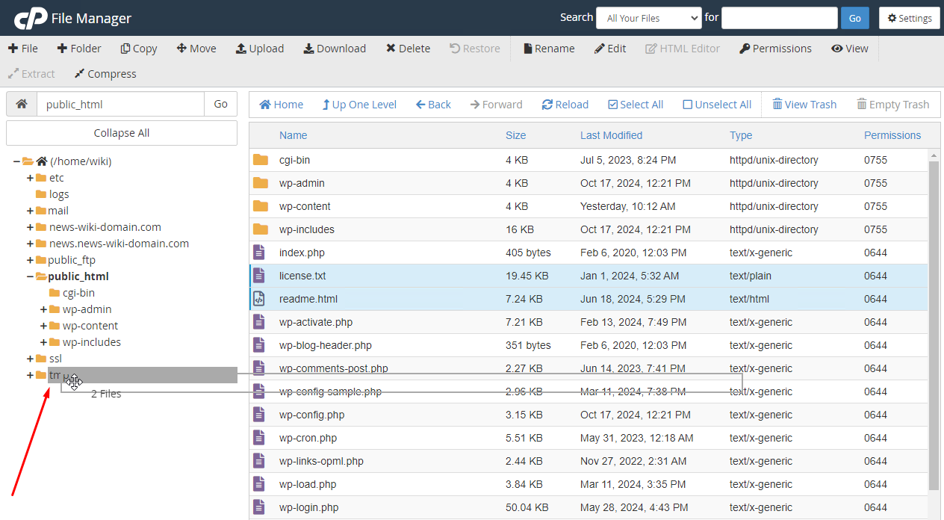944x520 pixels.
Task: Collapse the public_html tree folder
Action: [x=30, y=276]
